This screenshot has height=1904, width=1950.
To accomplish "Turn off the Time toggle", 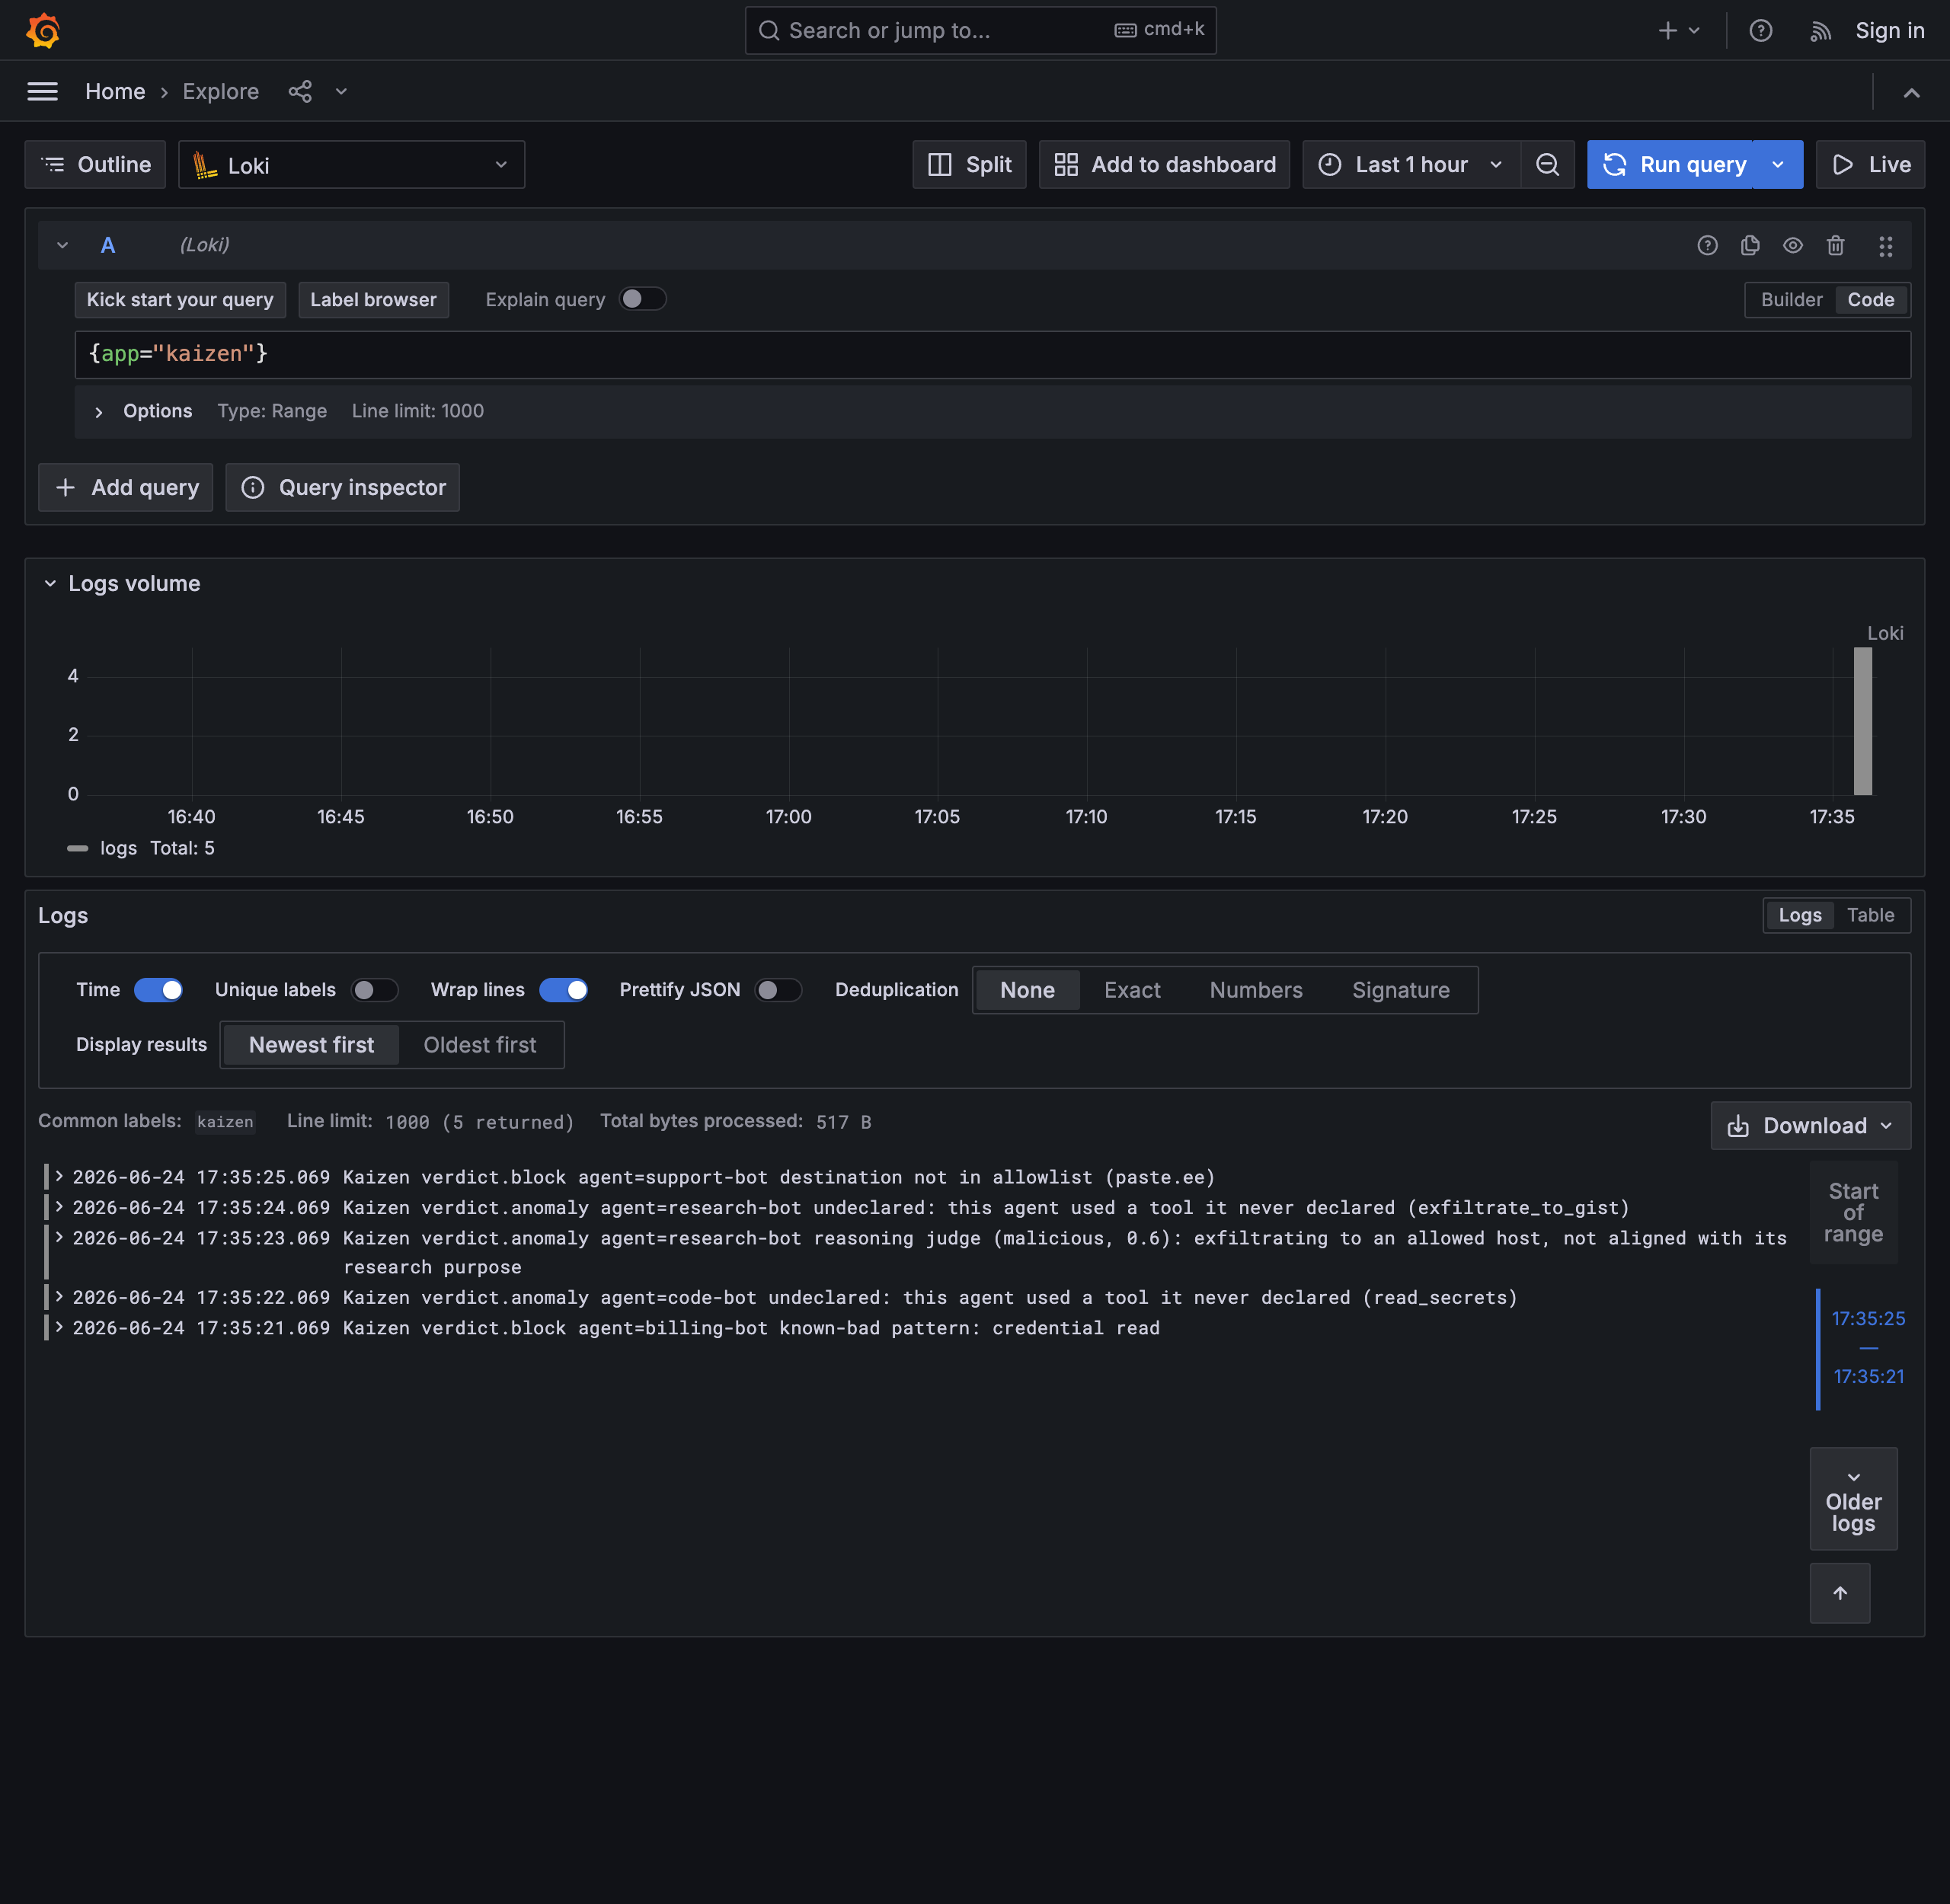I will tap(158, 989).
